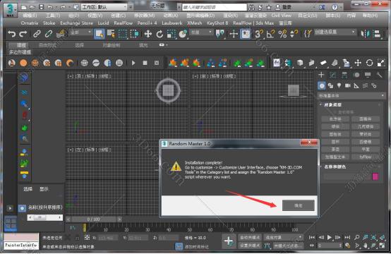
Task: Activate the Unlink Selection tool
Action: (x=49, y=34)
